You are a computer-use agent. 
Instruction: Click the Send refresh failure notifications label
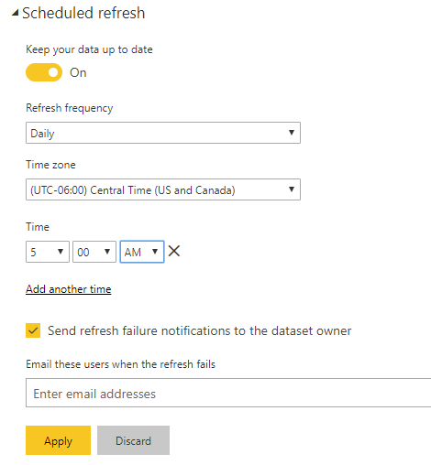(x=200, y=330)
